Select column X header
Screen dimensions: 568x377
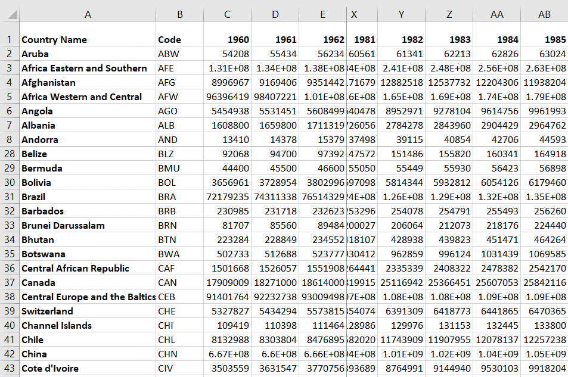click(x=353, y=14)
